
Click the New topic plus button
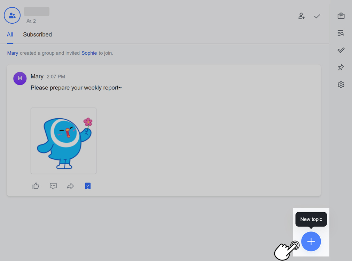[x=311, y=242]
